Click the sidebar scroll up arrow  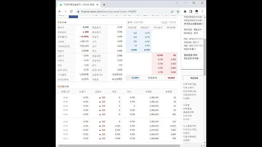pyautogui.click(x=205, y=17)
